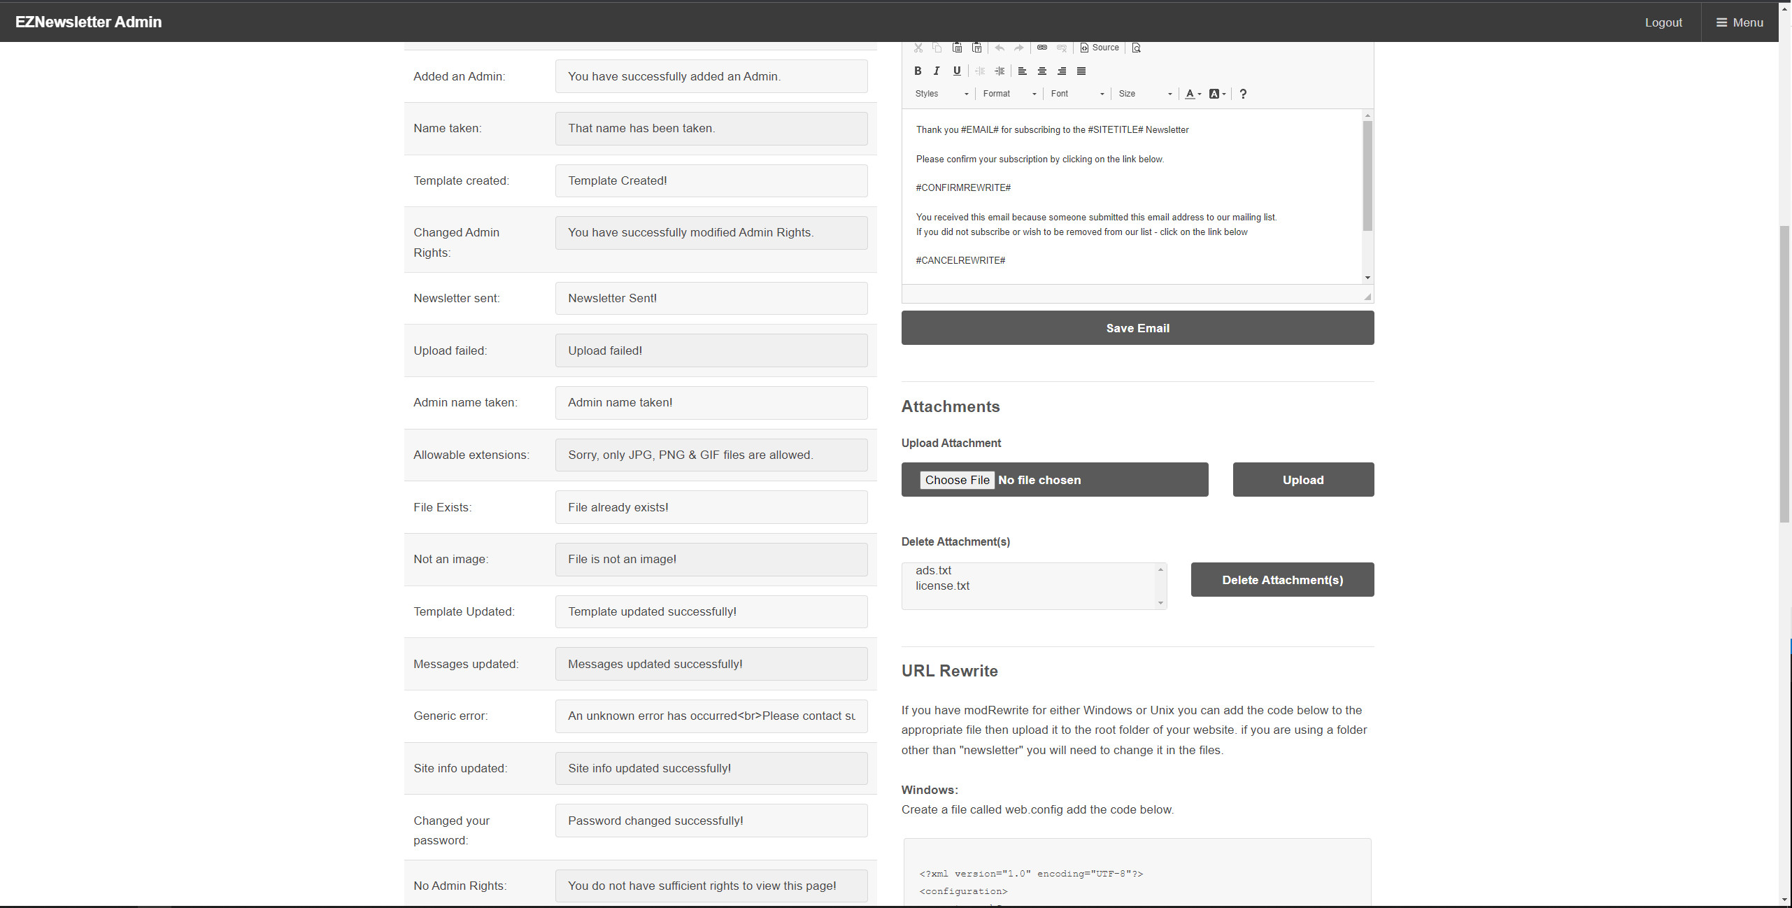Toggle bold formatting in email editor
This screenshot has width=1792, height=908.
click(x=918, y=71)
